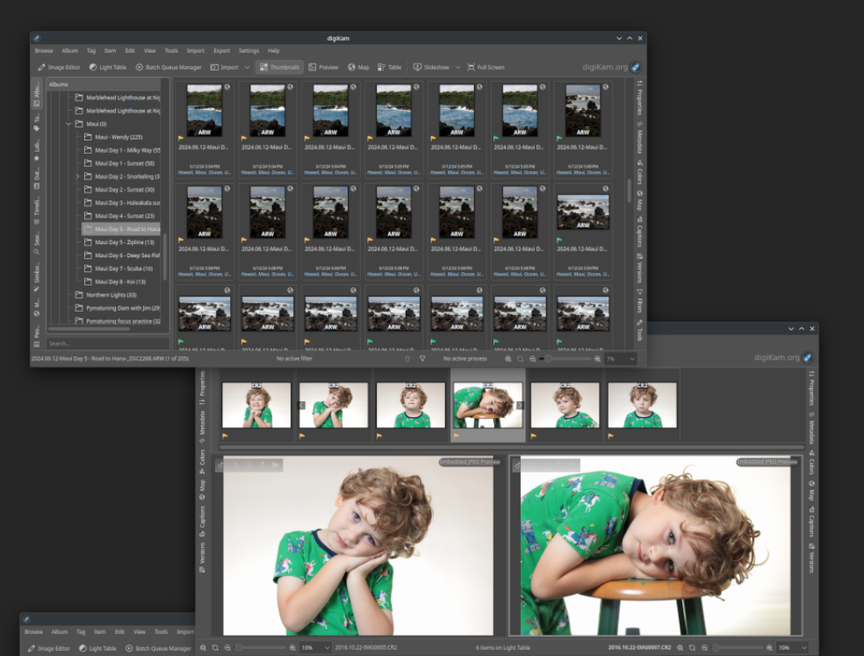Image resolution: width=864 pixels, height=656 pixels.
Task: Select the Maui Day 5 - Road to Hana album
Action: click(120, 230)
